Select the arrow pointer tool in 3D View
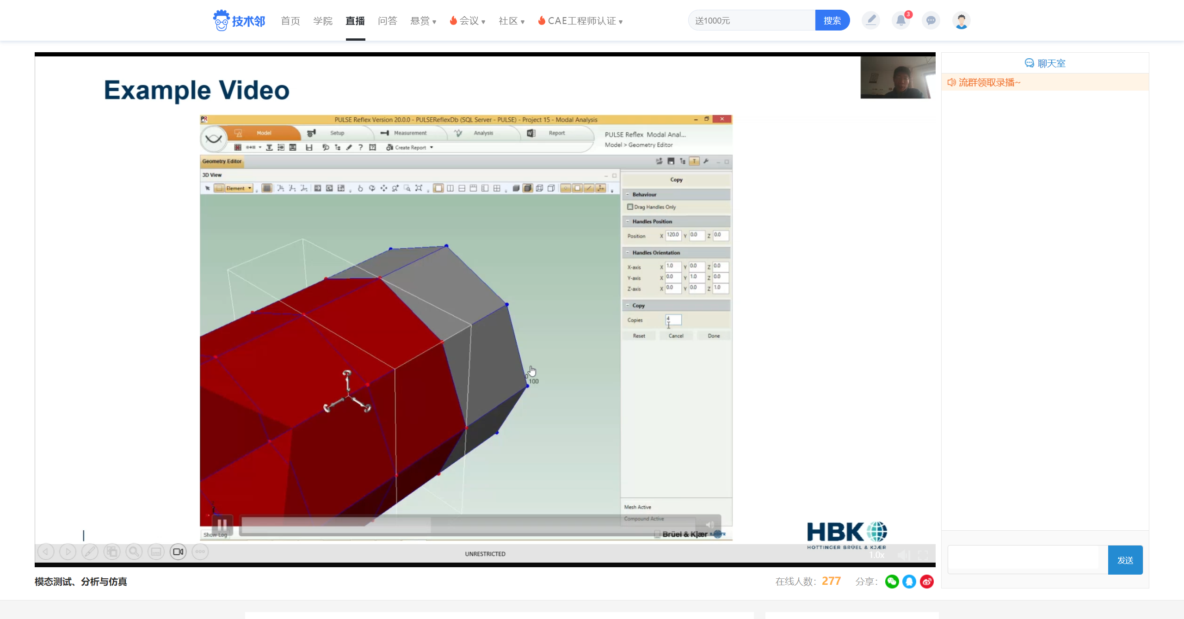The width and height of the screenshot is (1184, 619). [x=208, y=188]
